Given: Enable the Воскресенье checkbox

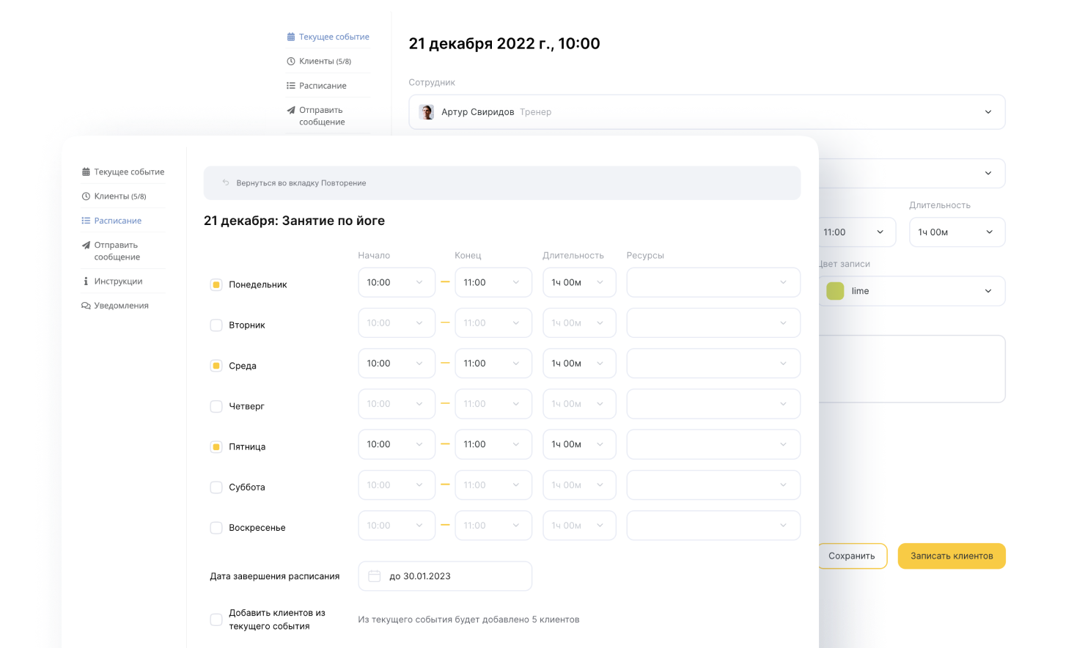Looking at the screenshot, I should pyautogui.click(x=216, y=528).
